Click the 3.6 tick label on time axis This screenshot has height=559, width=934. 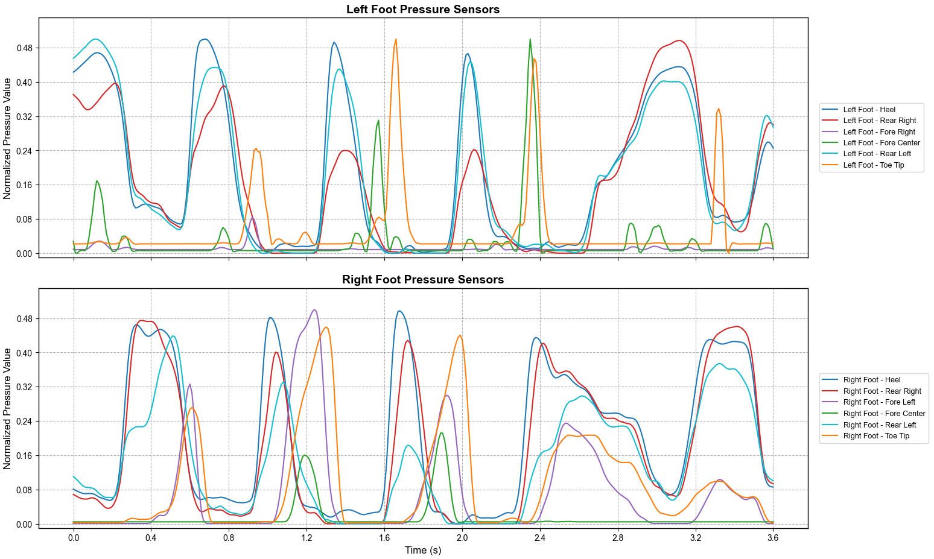(773, 537)
